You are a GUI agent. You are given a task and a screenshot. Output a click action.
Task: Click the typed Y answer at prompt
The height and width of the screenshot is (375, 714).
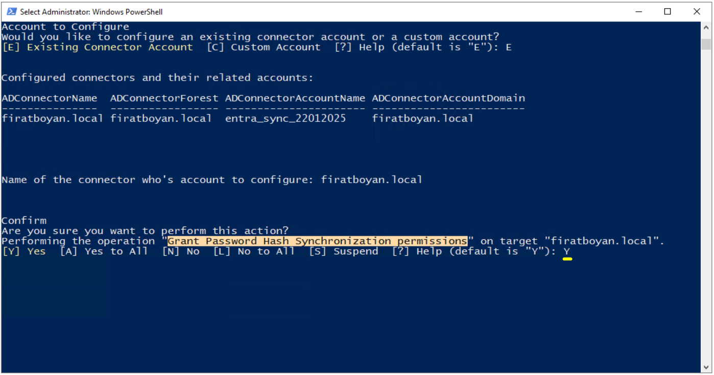pos(567,251)
